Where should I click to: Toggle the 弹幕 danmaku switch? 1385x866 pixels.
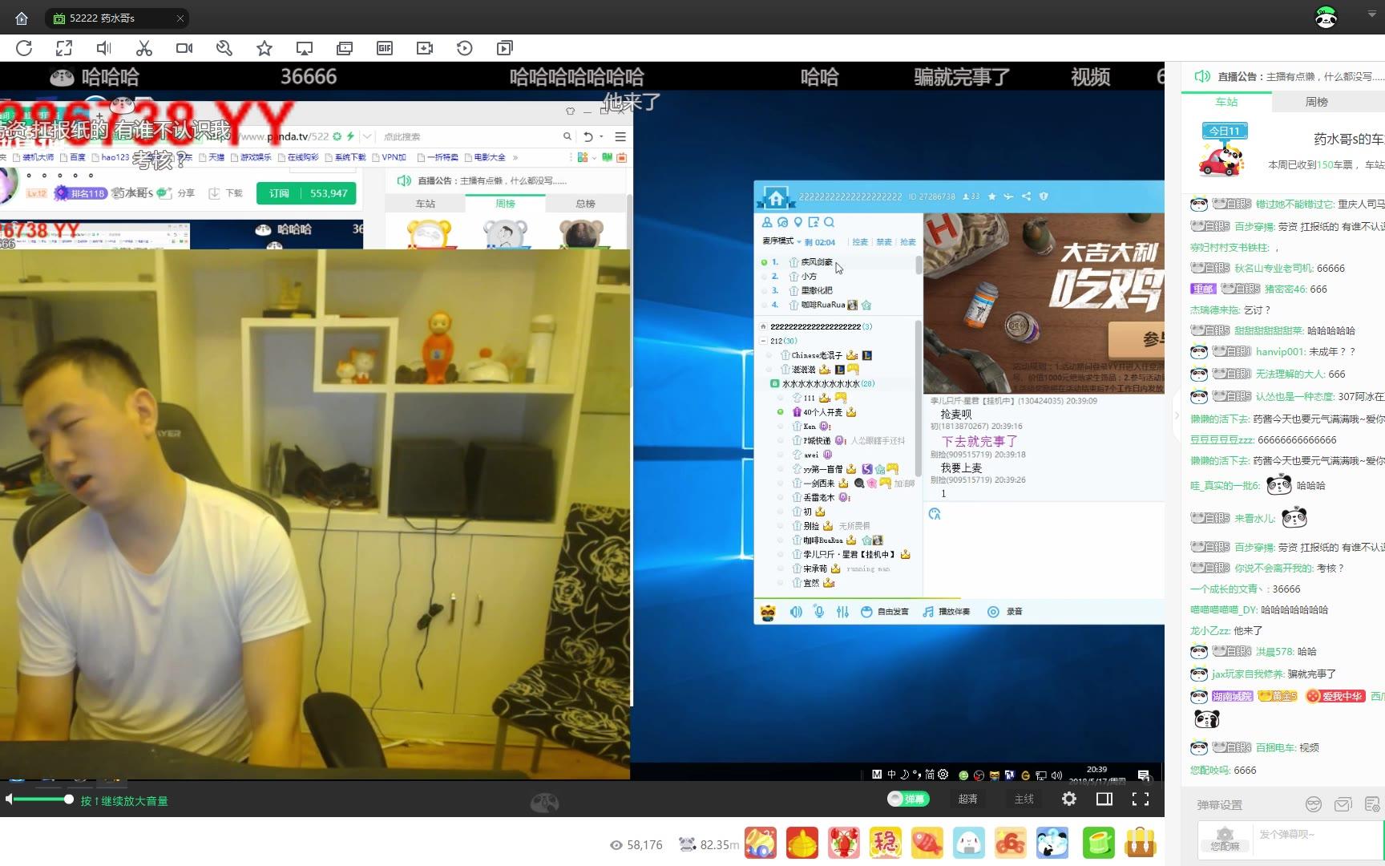(907, 799)
